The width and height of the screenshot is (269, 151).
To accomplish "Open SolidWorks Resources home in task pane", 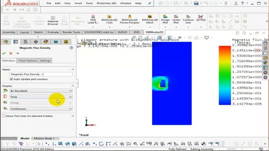I will 265,43.
